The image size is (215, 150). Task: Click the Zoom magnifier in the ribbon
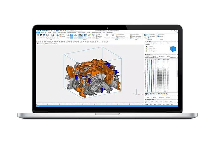pos(60,35)
